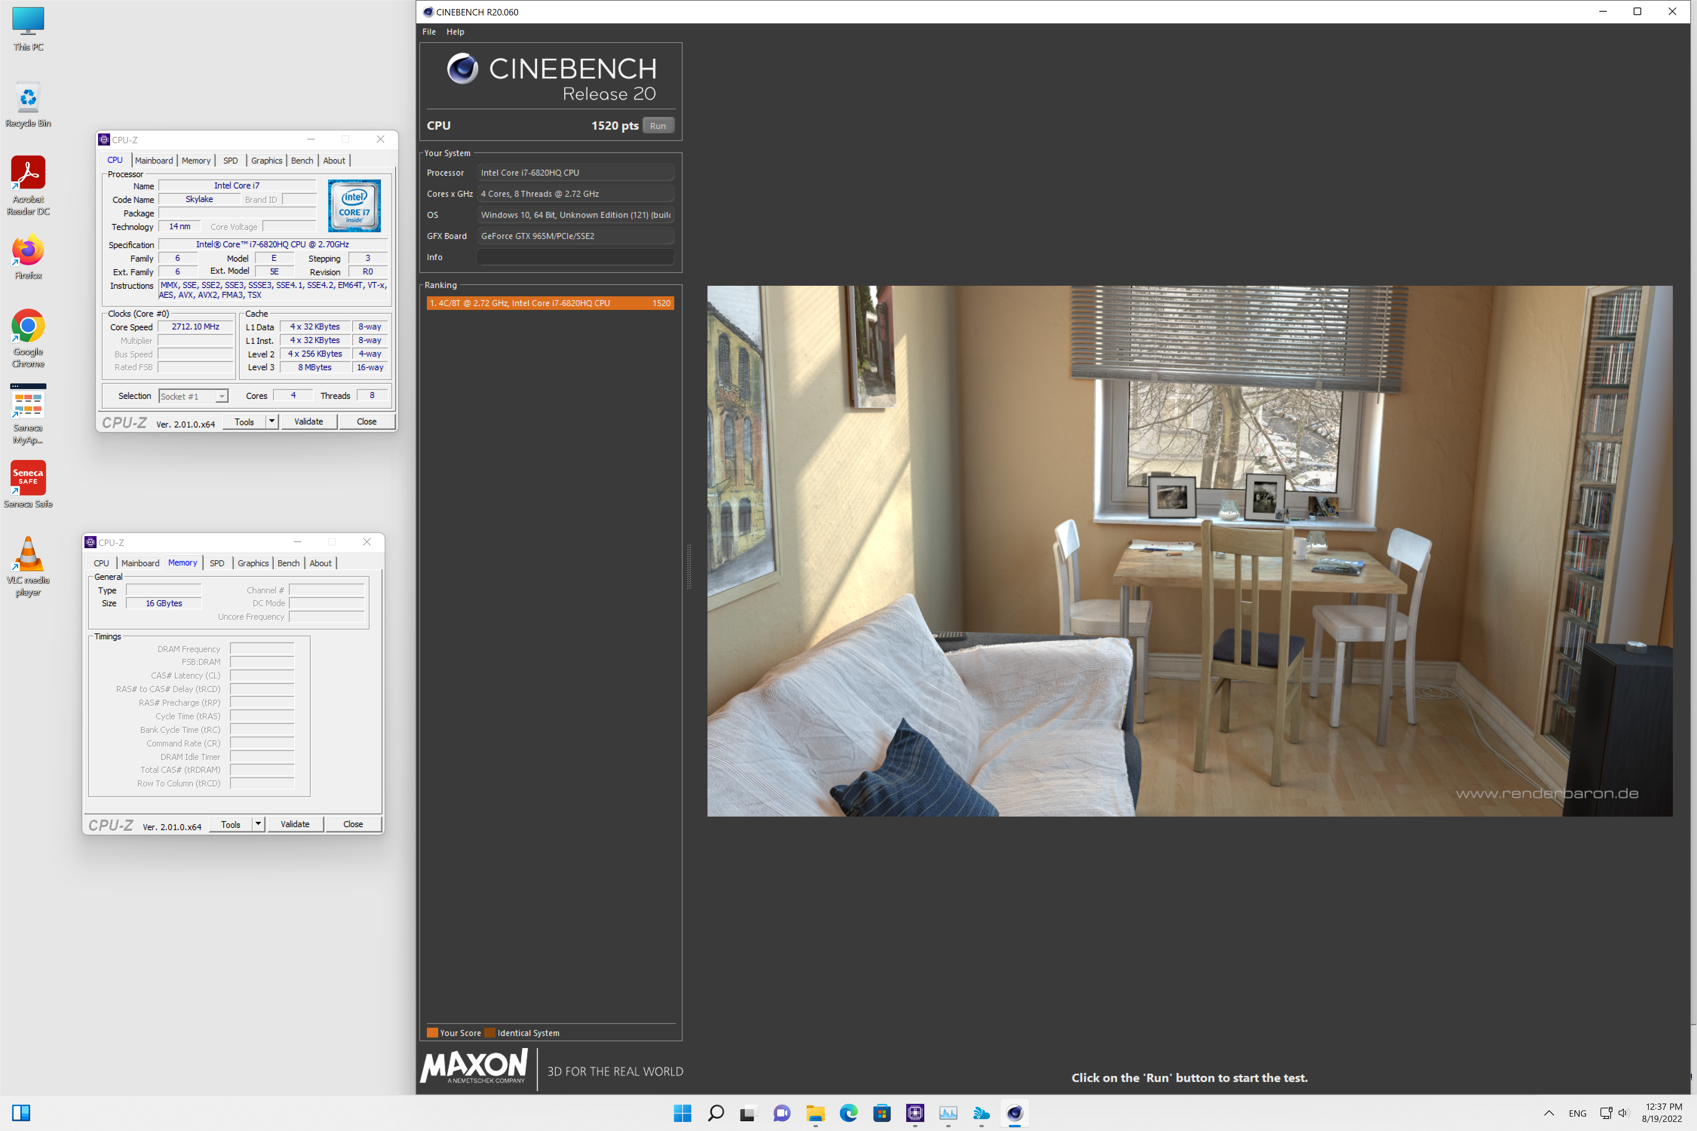
Task: Open the blue cloud app taskbar icon
Action: (x=981, y=1113)
